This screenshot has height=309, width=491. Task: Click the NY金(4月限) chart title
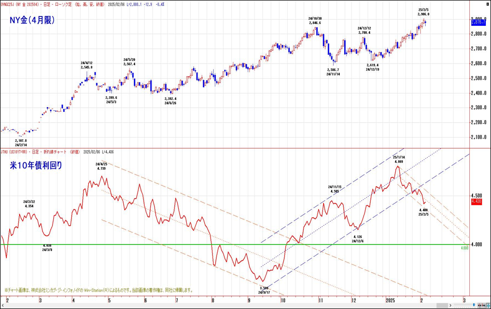click(32, 21)
